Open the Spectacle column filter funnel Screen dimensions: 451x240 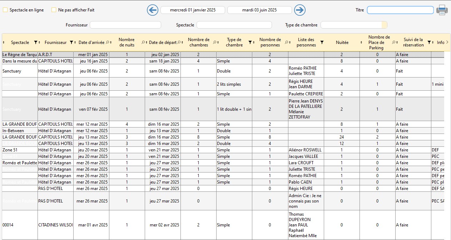click(x=36, y=42)
